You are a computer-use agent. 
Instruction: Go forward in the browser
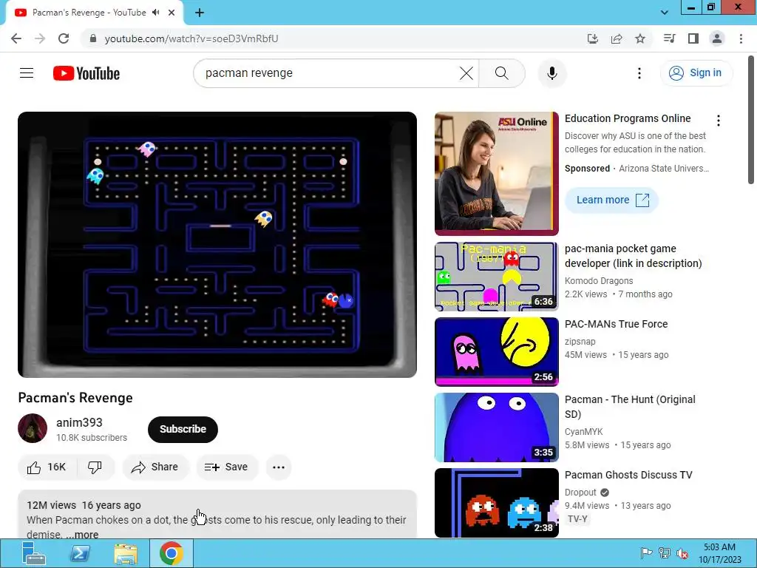click(x=40, y=38)
